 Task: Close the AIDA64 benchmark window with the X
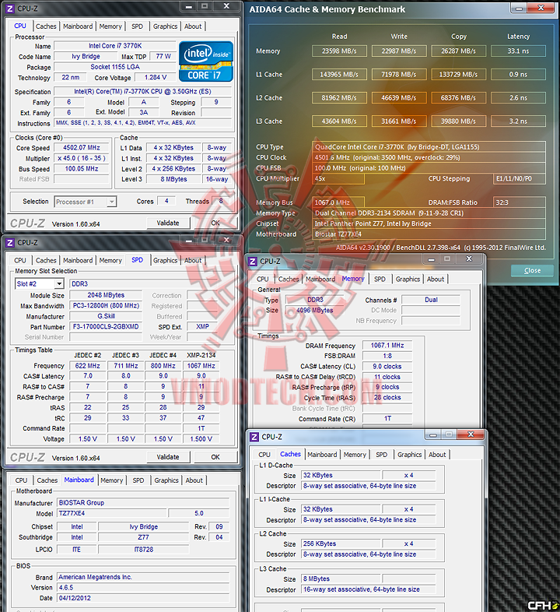tap(541, 8)
